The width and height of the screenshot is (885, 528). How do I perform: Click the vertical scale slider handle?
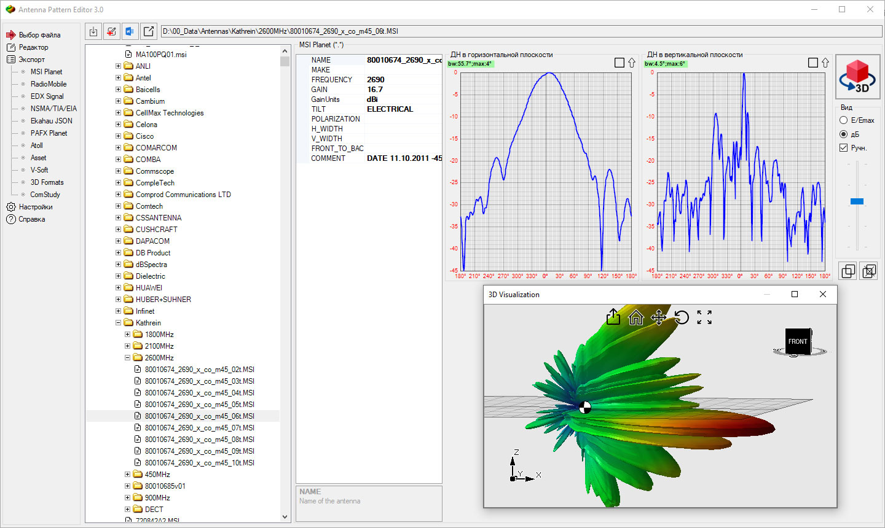tap(857, 201)
